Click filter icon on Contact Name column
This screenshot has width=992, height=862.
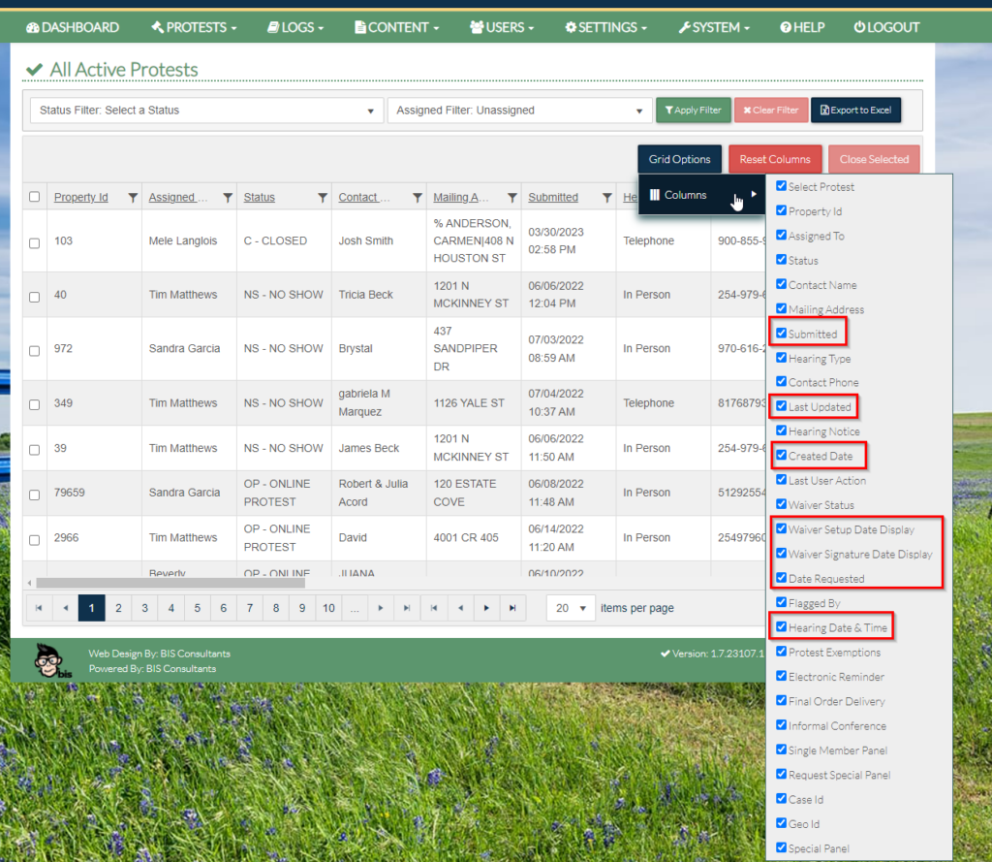click(x=417, y=198)
